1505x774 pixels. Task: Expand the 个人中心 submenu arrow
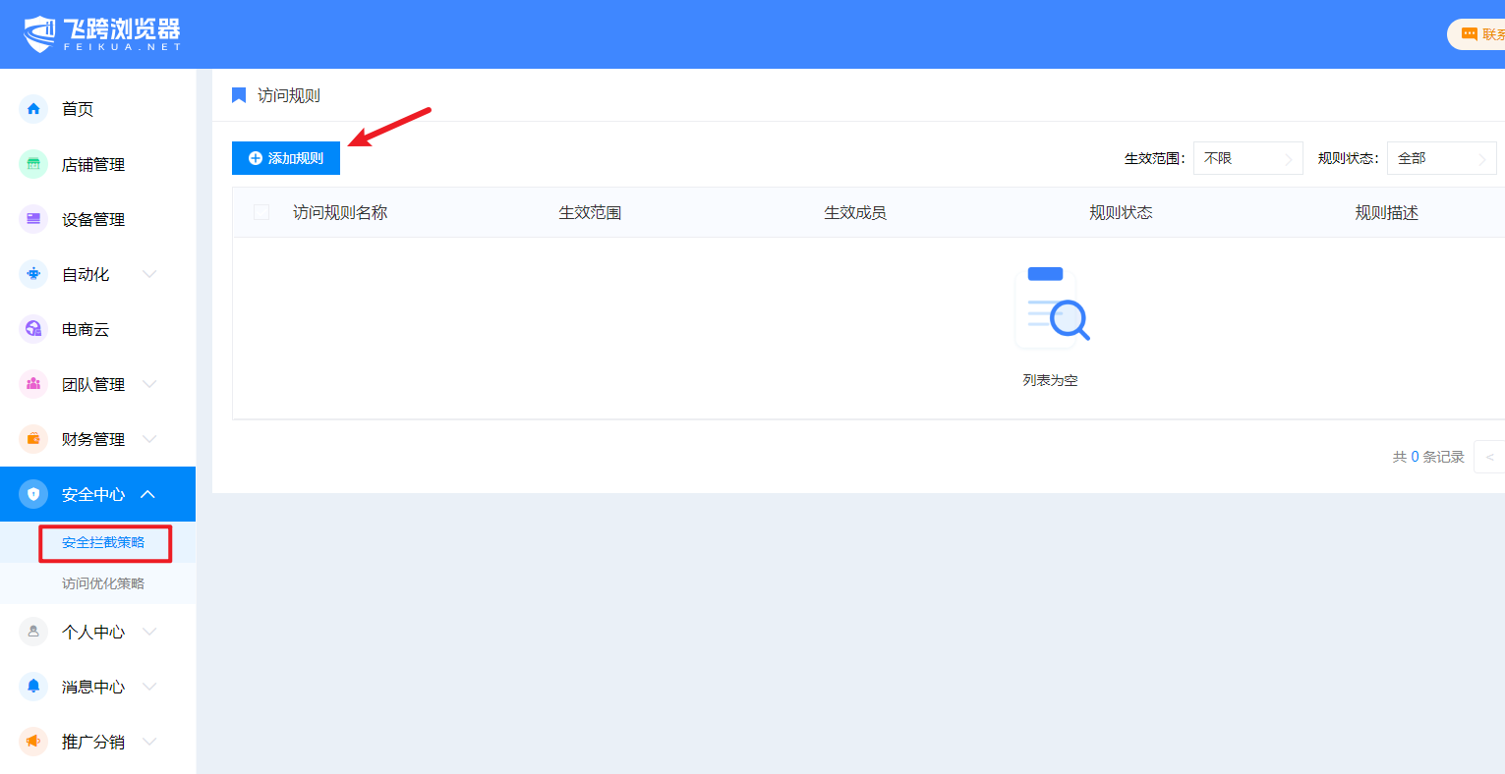coord(149,632)
